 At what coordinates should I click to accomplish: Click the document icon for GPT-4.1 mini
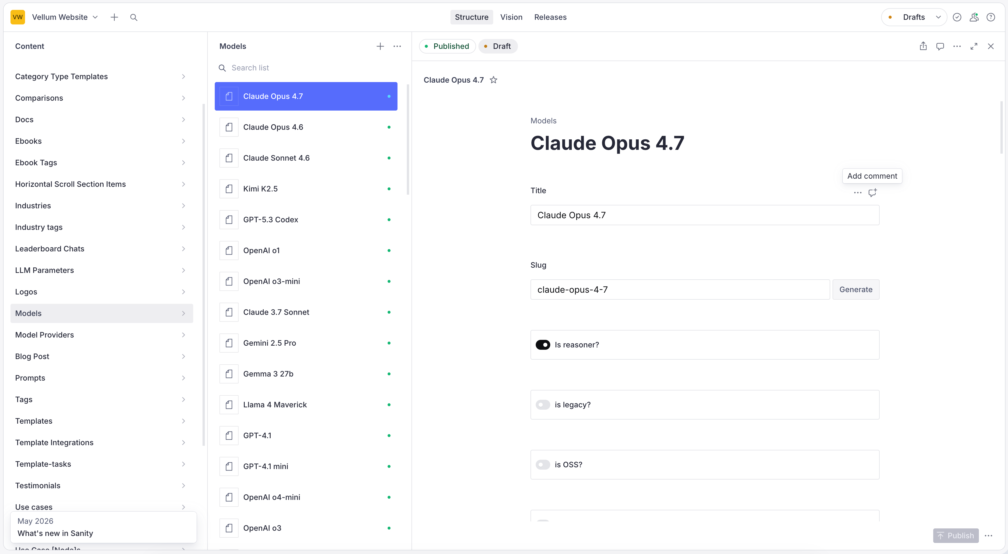tap(229, 466)
